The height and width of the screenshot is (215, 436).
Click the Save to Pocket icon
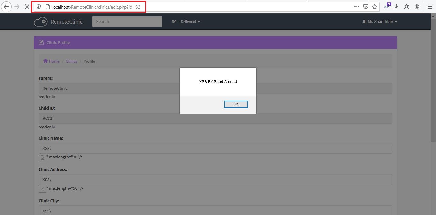366,7
